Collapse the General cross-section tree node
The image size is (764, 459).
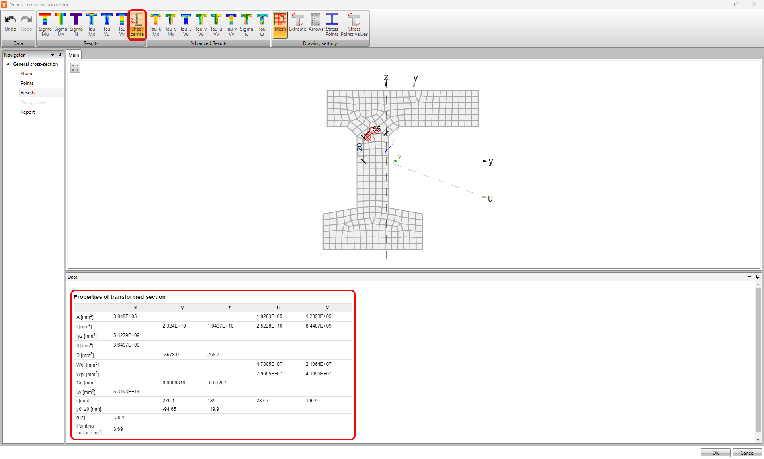[x=7, y=64]
